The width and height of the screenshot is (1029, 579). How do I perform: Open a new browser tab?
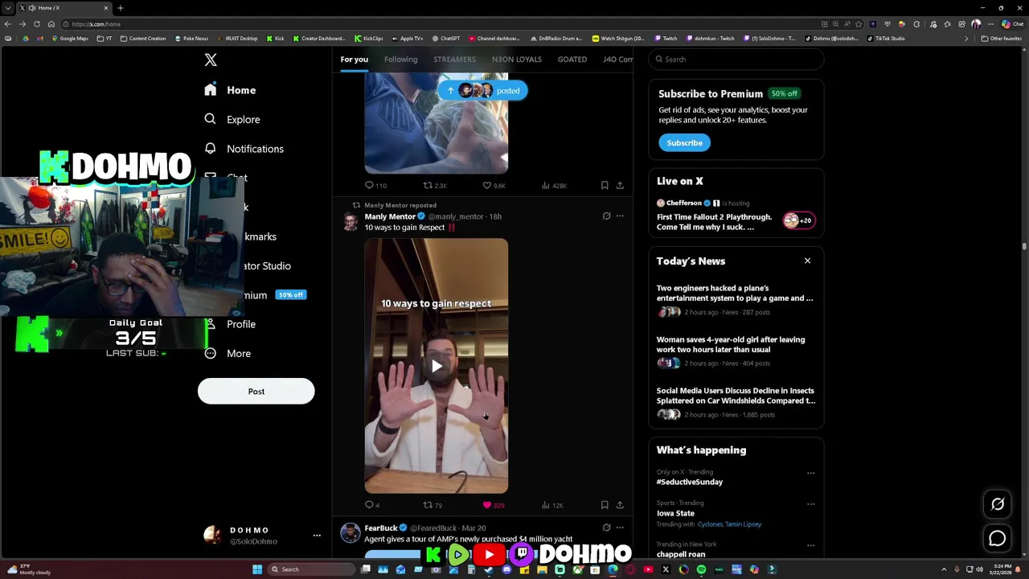click(120, 8)
